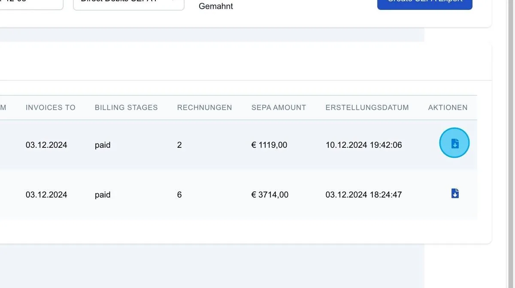Click paid status in € 3714,00 row
The image size is (515, 288).
[103, 195]
